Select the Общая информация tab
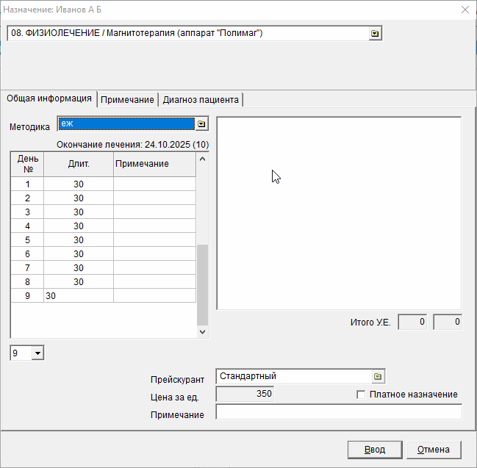477x468 pixels. 49,99
